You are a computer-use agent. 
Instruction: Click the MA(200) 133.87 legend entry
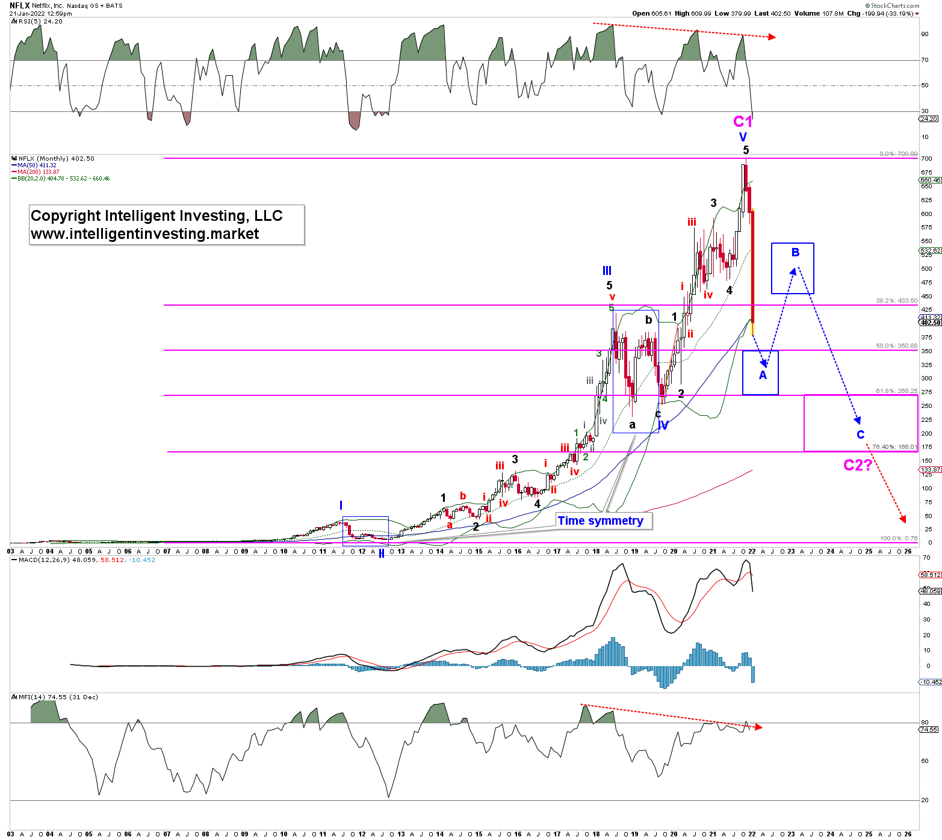pyautogui.click(x=36, y=171)
